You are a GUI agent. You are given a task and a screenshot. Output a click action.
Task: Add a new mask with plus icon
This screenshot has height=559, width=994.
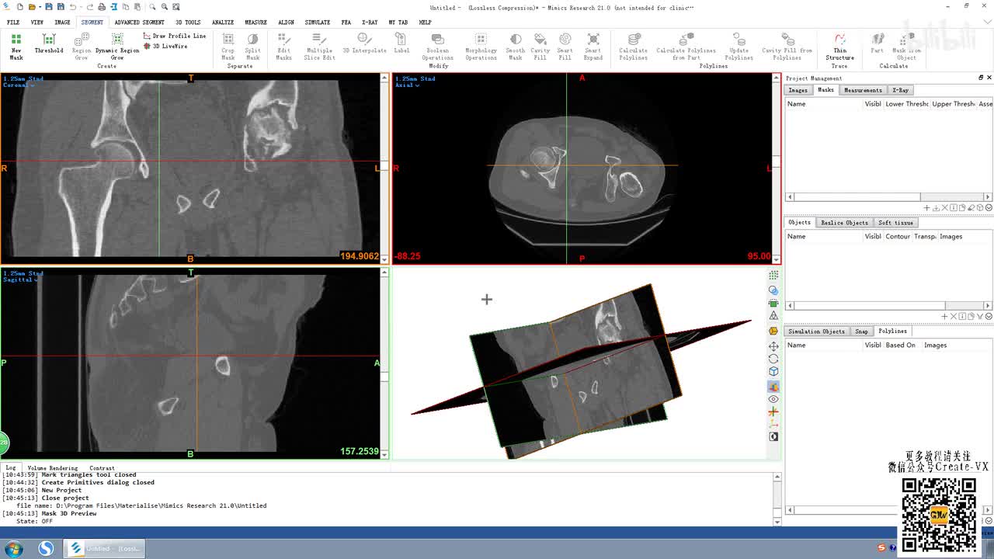926,208
